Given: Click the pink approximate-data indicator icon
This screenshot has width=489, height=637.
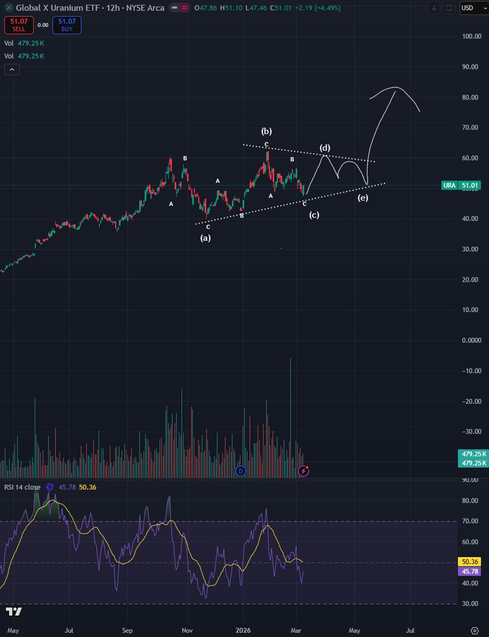Looking at the screenshot, I should click(184, 8).
